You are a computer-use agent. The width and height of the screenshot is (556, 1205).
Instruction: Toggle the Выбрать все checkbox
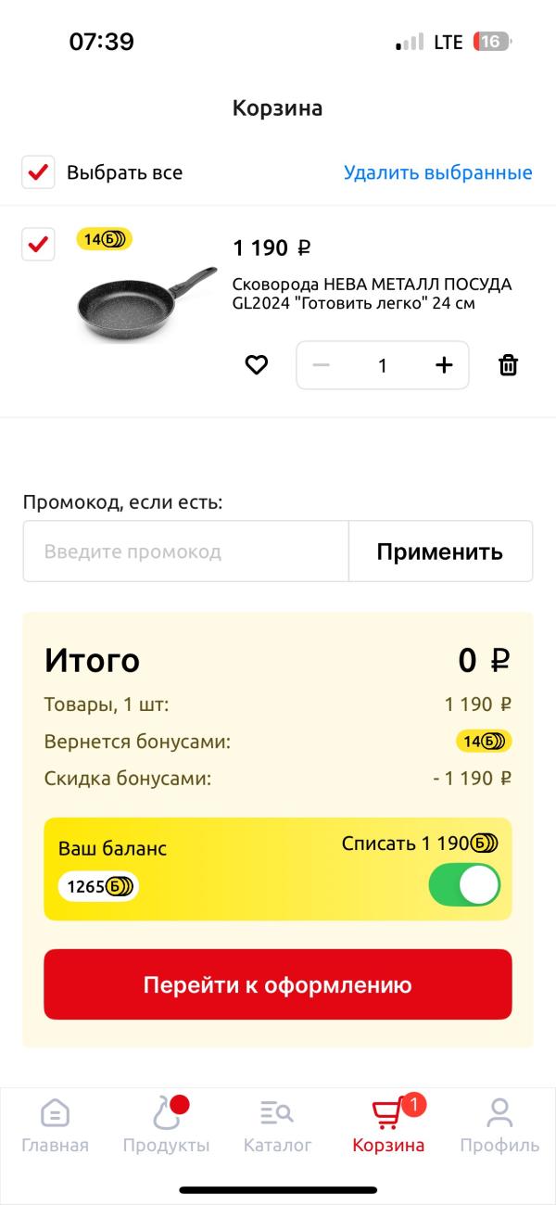point(38,172)
